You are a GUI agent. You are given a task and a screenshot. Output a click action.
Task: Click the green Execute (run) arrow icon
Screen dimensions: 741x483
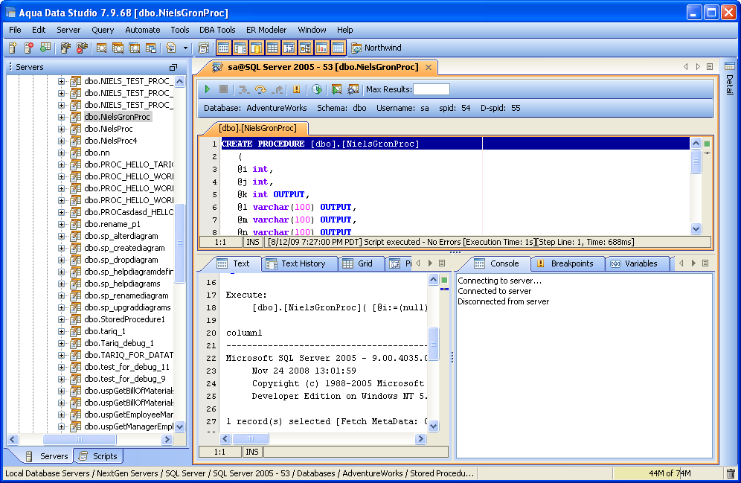point(208,89)
